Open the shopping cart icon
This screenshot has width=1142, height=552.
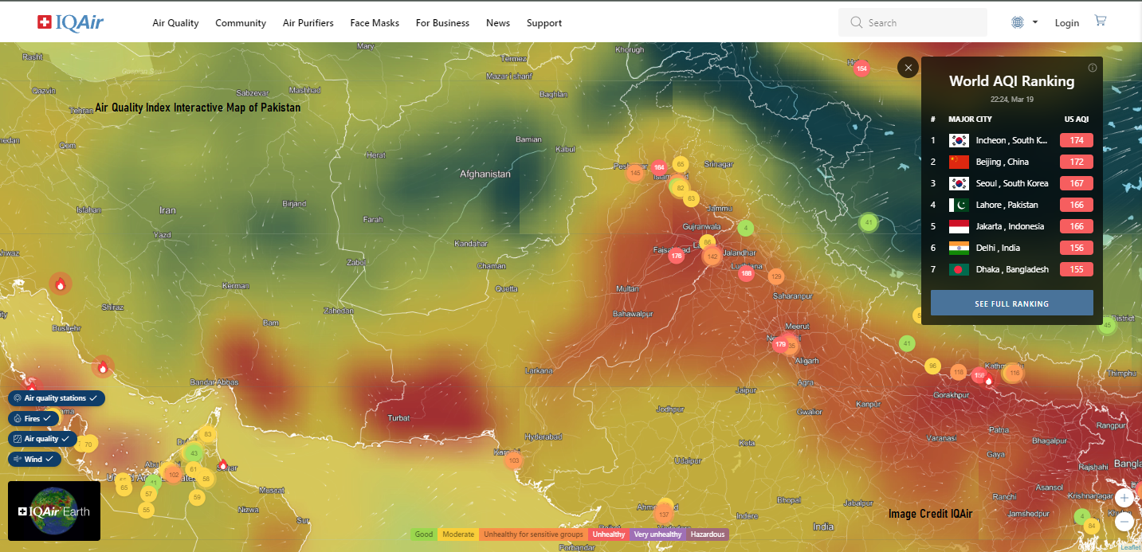(1101, 21)
